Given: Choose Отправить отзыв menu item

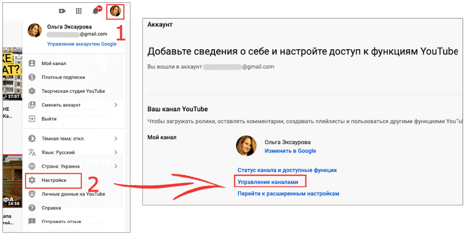Looking at the screenshot, I should click(x=62, y=221).
